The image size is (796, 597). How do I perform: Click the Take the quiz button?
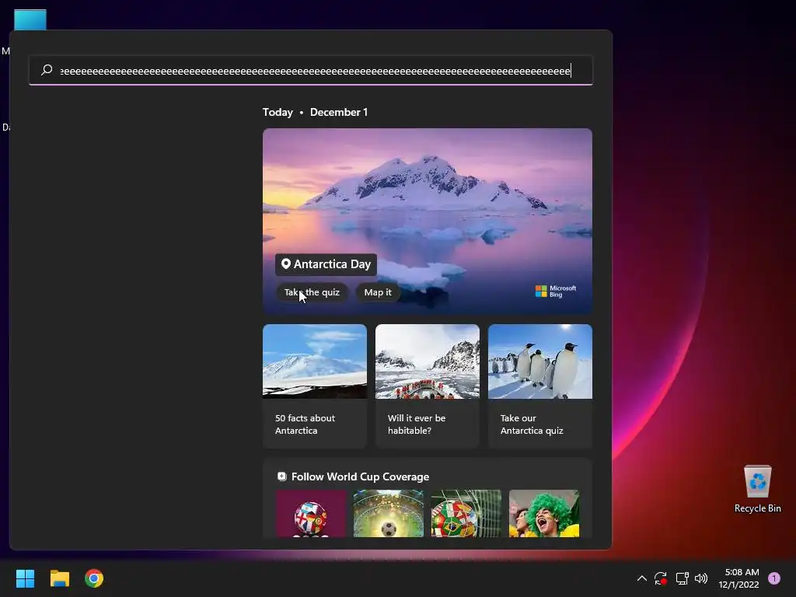pyautogui.click(x=312, y=292)
